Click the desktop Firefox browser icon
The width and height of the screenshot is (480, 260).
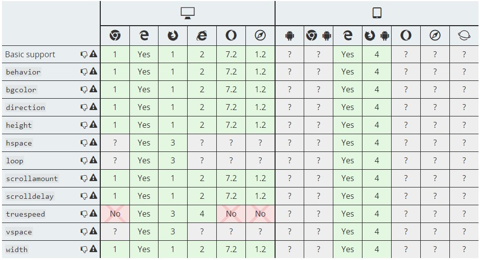[173, 36]
